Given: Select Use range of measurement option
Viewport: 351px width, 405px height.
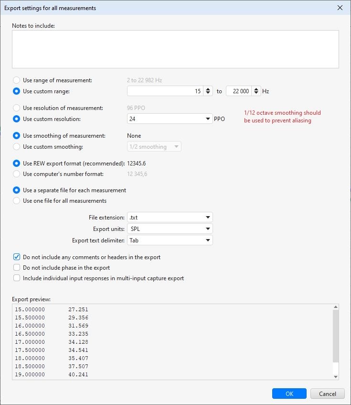Looking at the screenshot, I should click(17, 80).
